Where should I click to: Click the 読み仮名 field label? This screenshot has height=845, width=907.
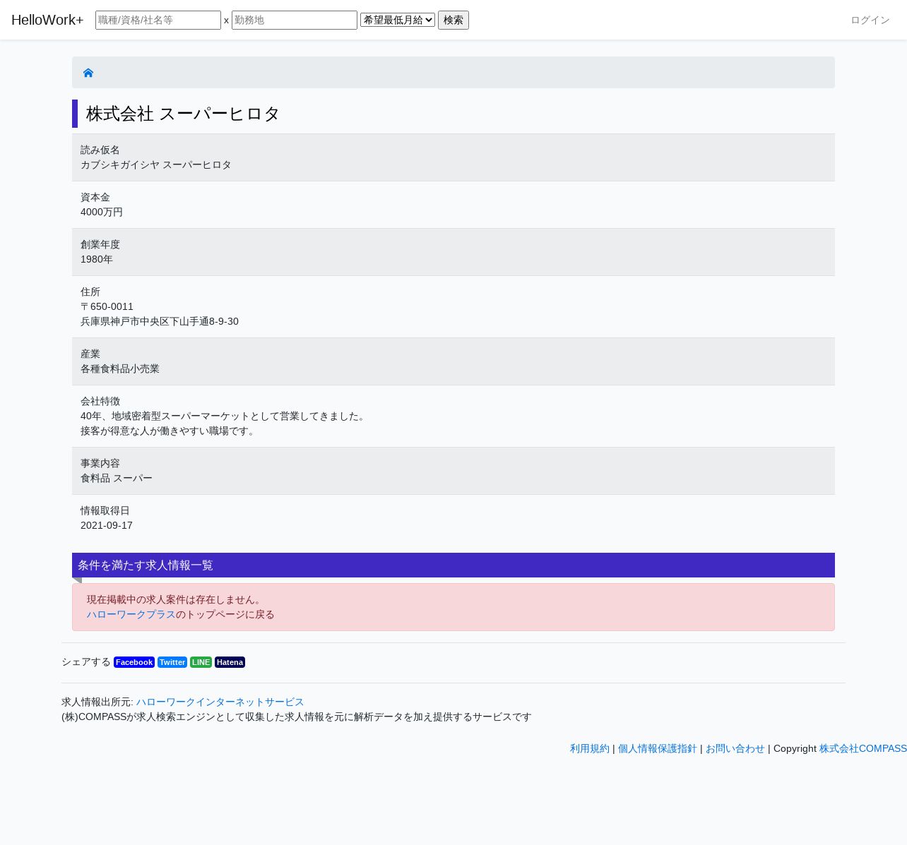(100, 150)
